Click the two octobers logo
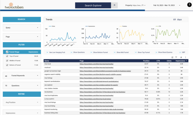Screen dimensions: 193x115 [14, 6]
